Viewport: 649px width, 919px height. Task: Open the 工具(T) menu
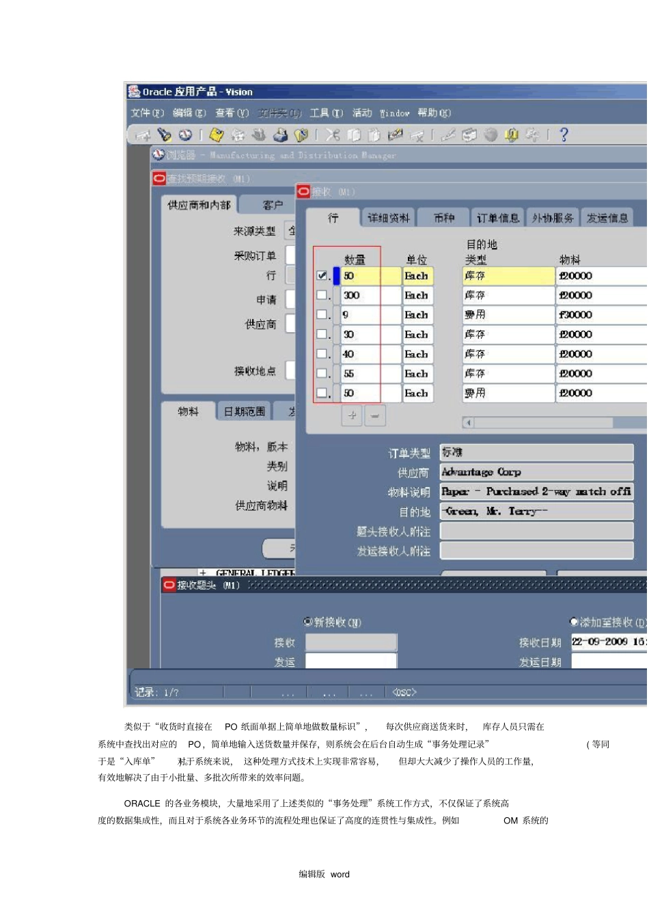point(327,113)
